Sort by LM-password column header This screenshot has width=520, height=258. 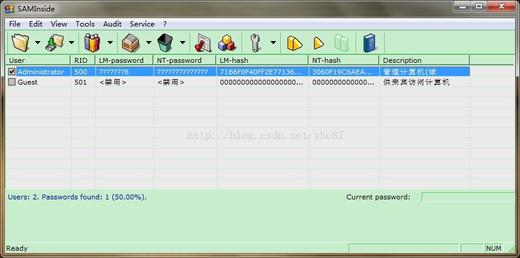tap(124, 60)
